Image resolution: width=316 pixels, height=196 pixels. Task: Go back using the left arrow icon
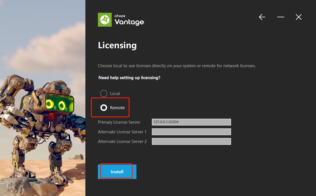(x=262, y=17)
